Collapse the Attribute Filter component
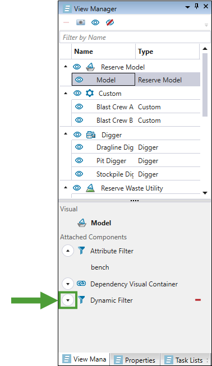 [x=68, y=251]
